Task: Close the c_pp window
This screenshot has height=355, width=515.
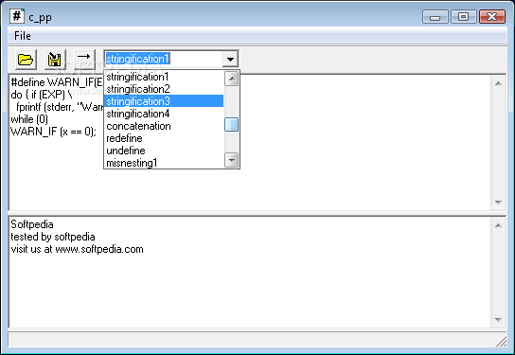Action: 492,17
